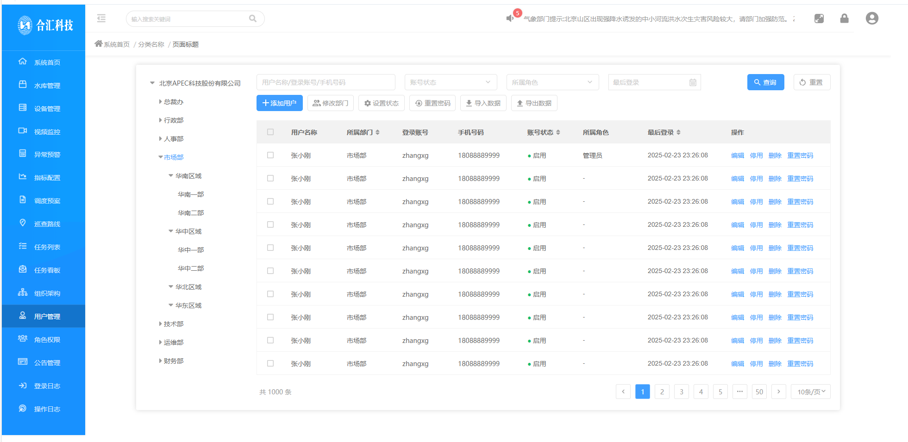Click the search magnifier icon in top bar
The height and width of the screenshot is (442, 908).
click(x=252, y=19)
